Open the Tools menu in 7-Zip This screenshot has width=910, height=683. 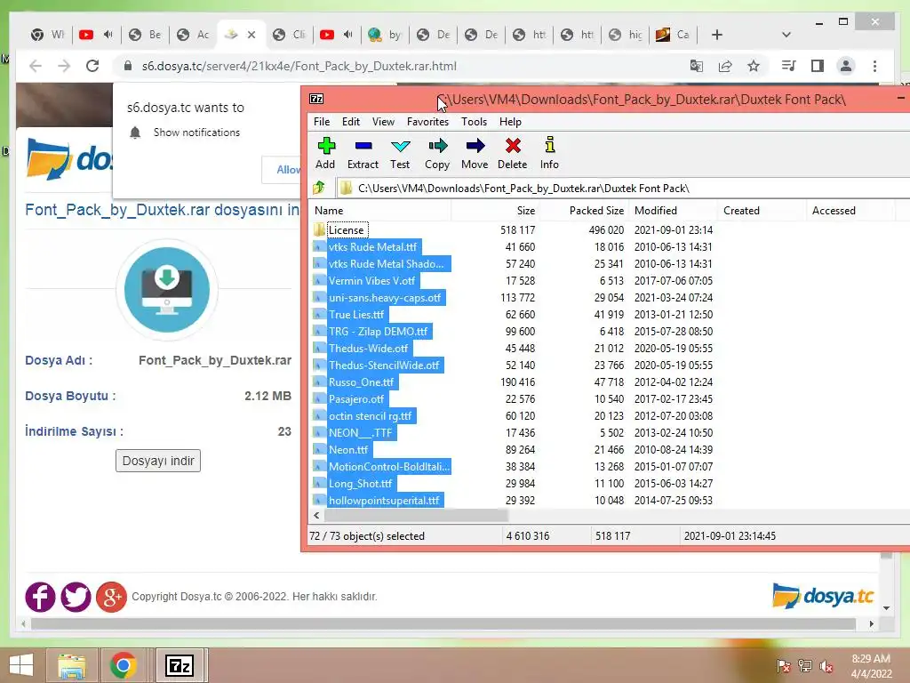click(x=475, y=121)
